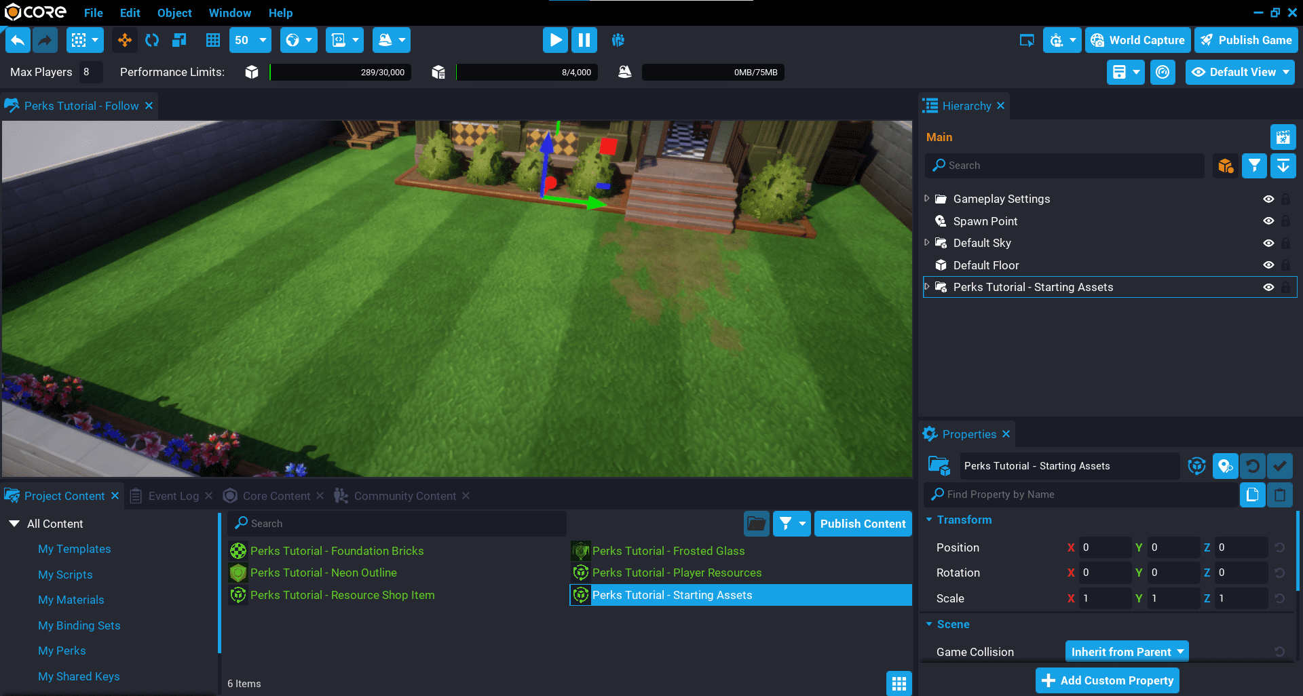Switch to the Core Content tab
Screen dimensions: 1303x696
[276, 496]
